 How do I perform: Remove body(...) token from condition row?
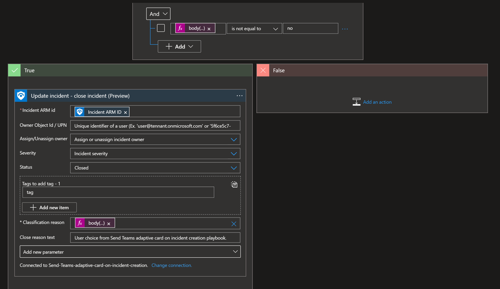point(209,28)
